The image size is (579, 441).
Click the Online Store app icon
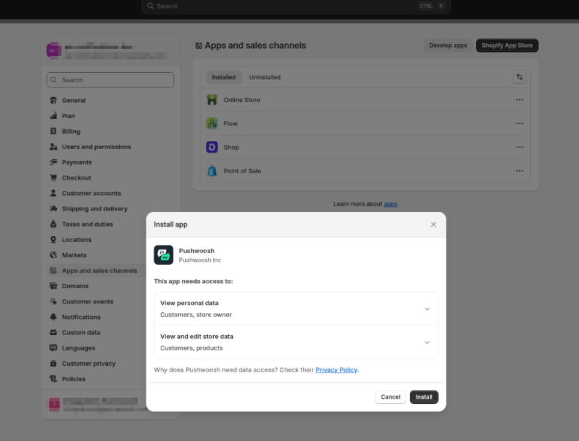212,100
